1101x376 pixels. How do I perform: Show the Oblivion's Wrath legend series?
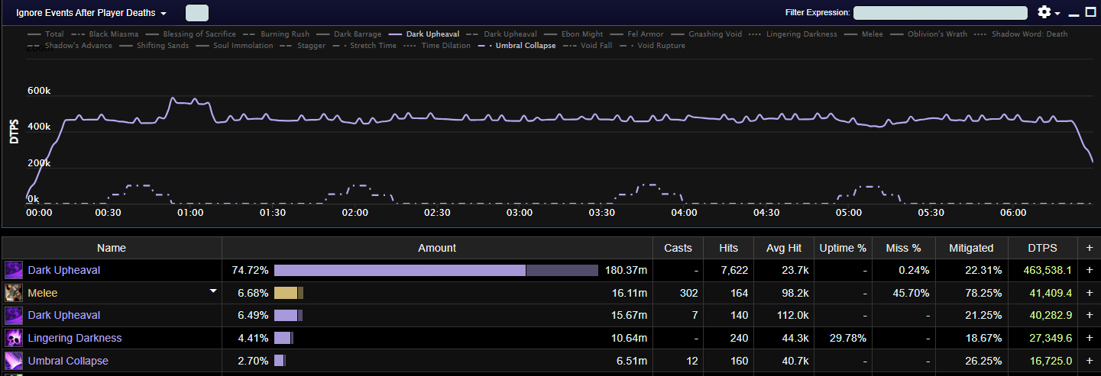click(x=928, y=34)
